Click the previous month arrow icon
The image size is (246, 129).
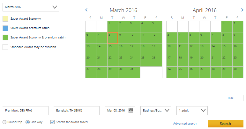(86, 10)
